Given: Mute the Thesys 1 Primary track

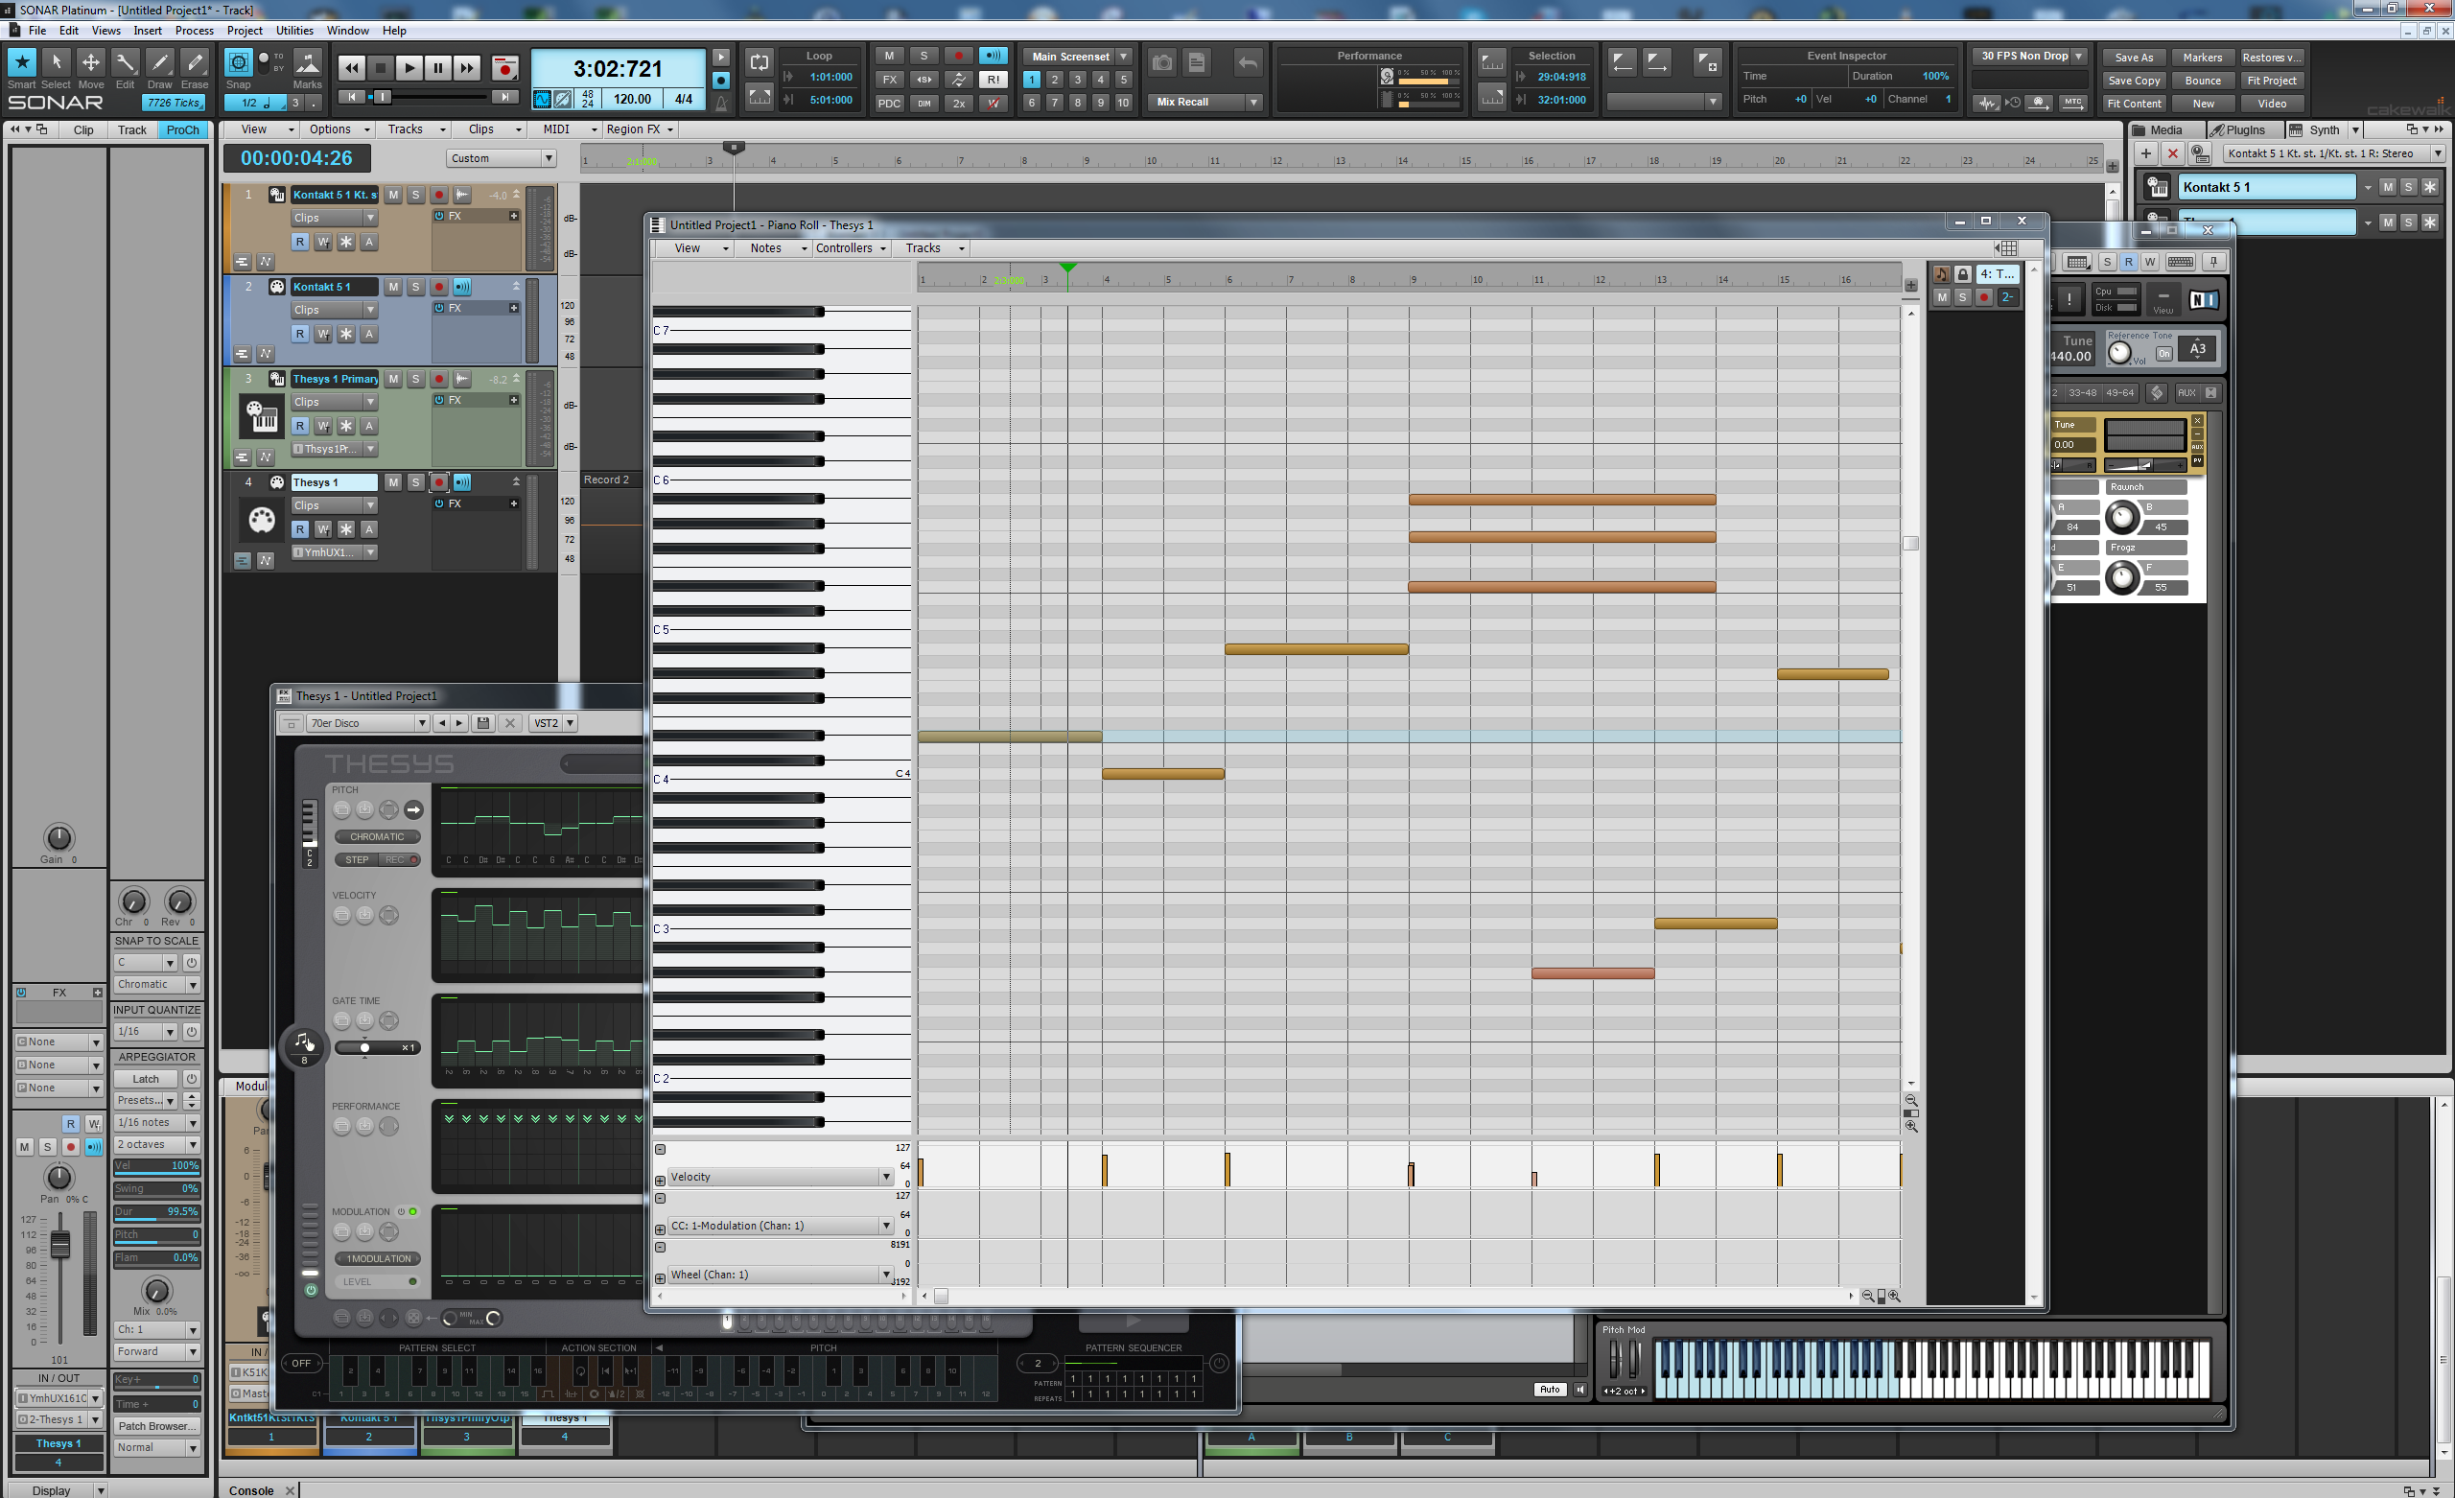Looking at the screenshot, I should pos(392,379).
